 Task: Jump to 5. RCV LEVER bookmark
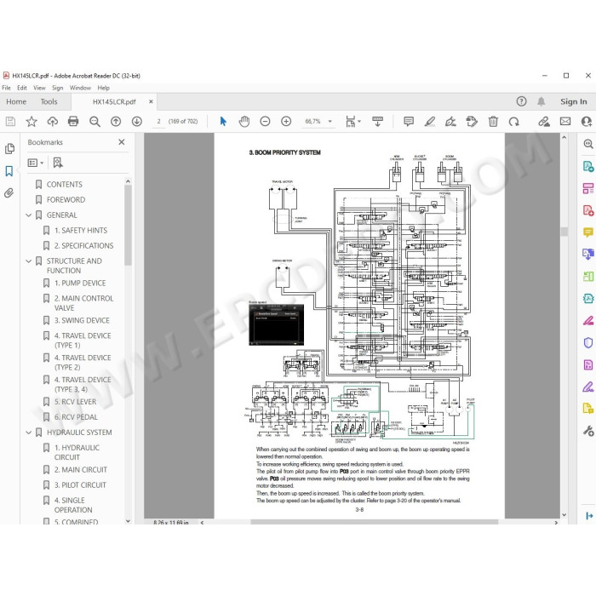pyautogui.click(x=75, y=402)
